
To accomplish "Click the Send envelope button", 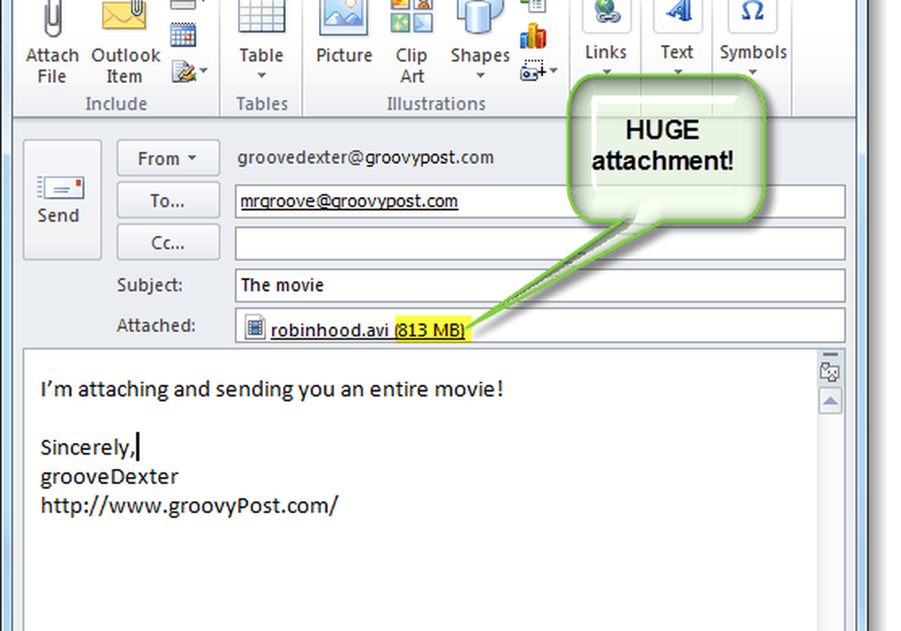I will [60, 200].
